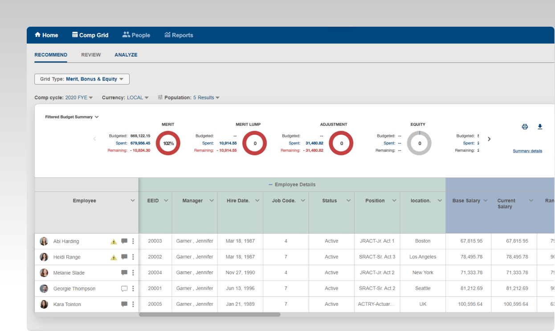Switch to the REVIEW tab

[x=91, y=55]
